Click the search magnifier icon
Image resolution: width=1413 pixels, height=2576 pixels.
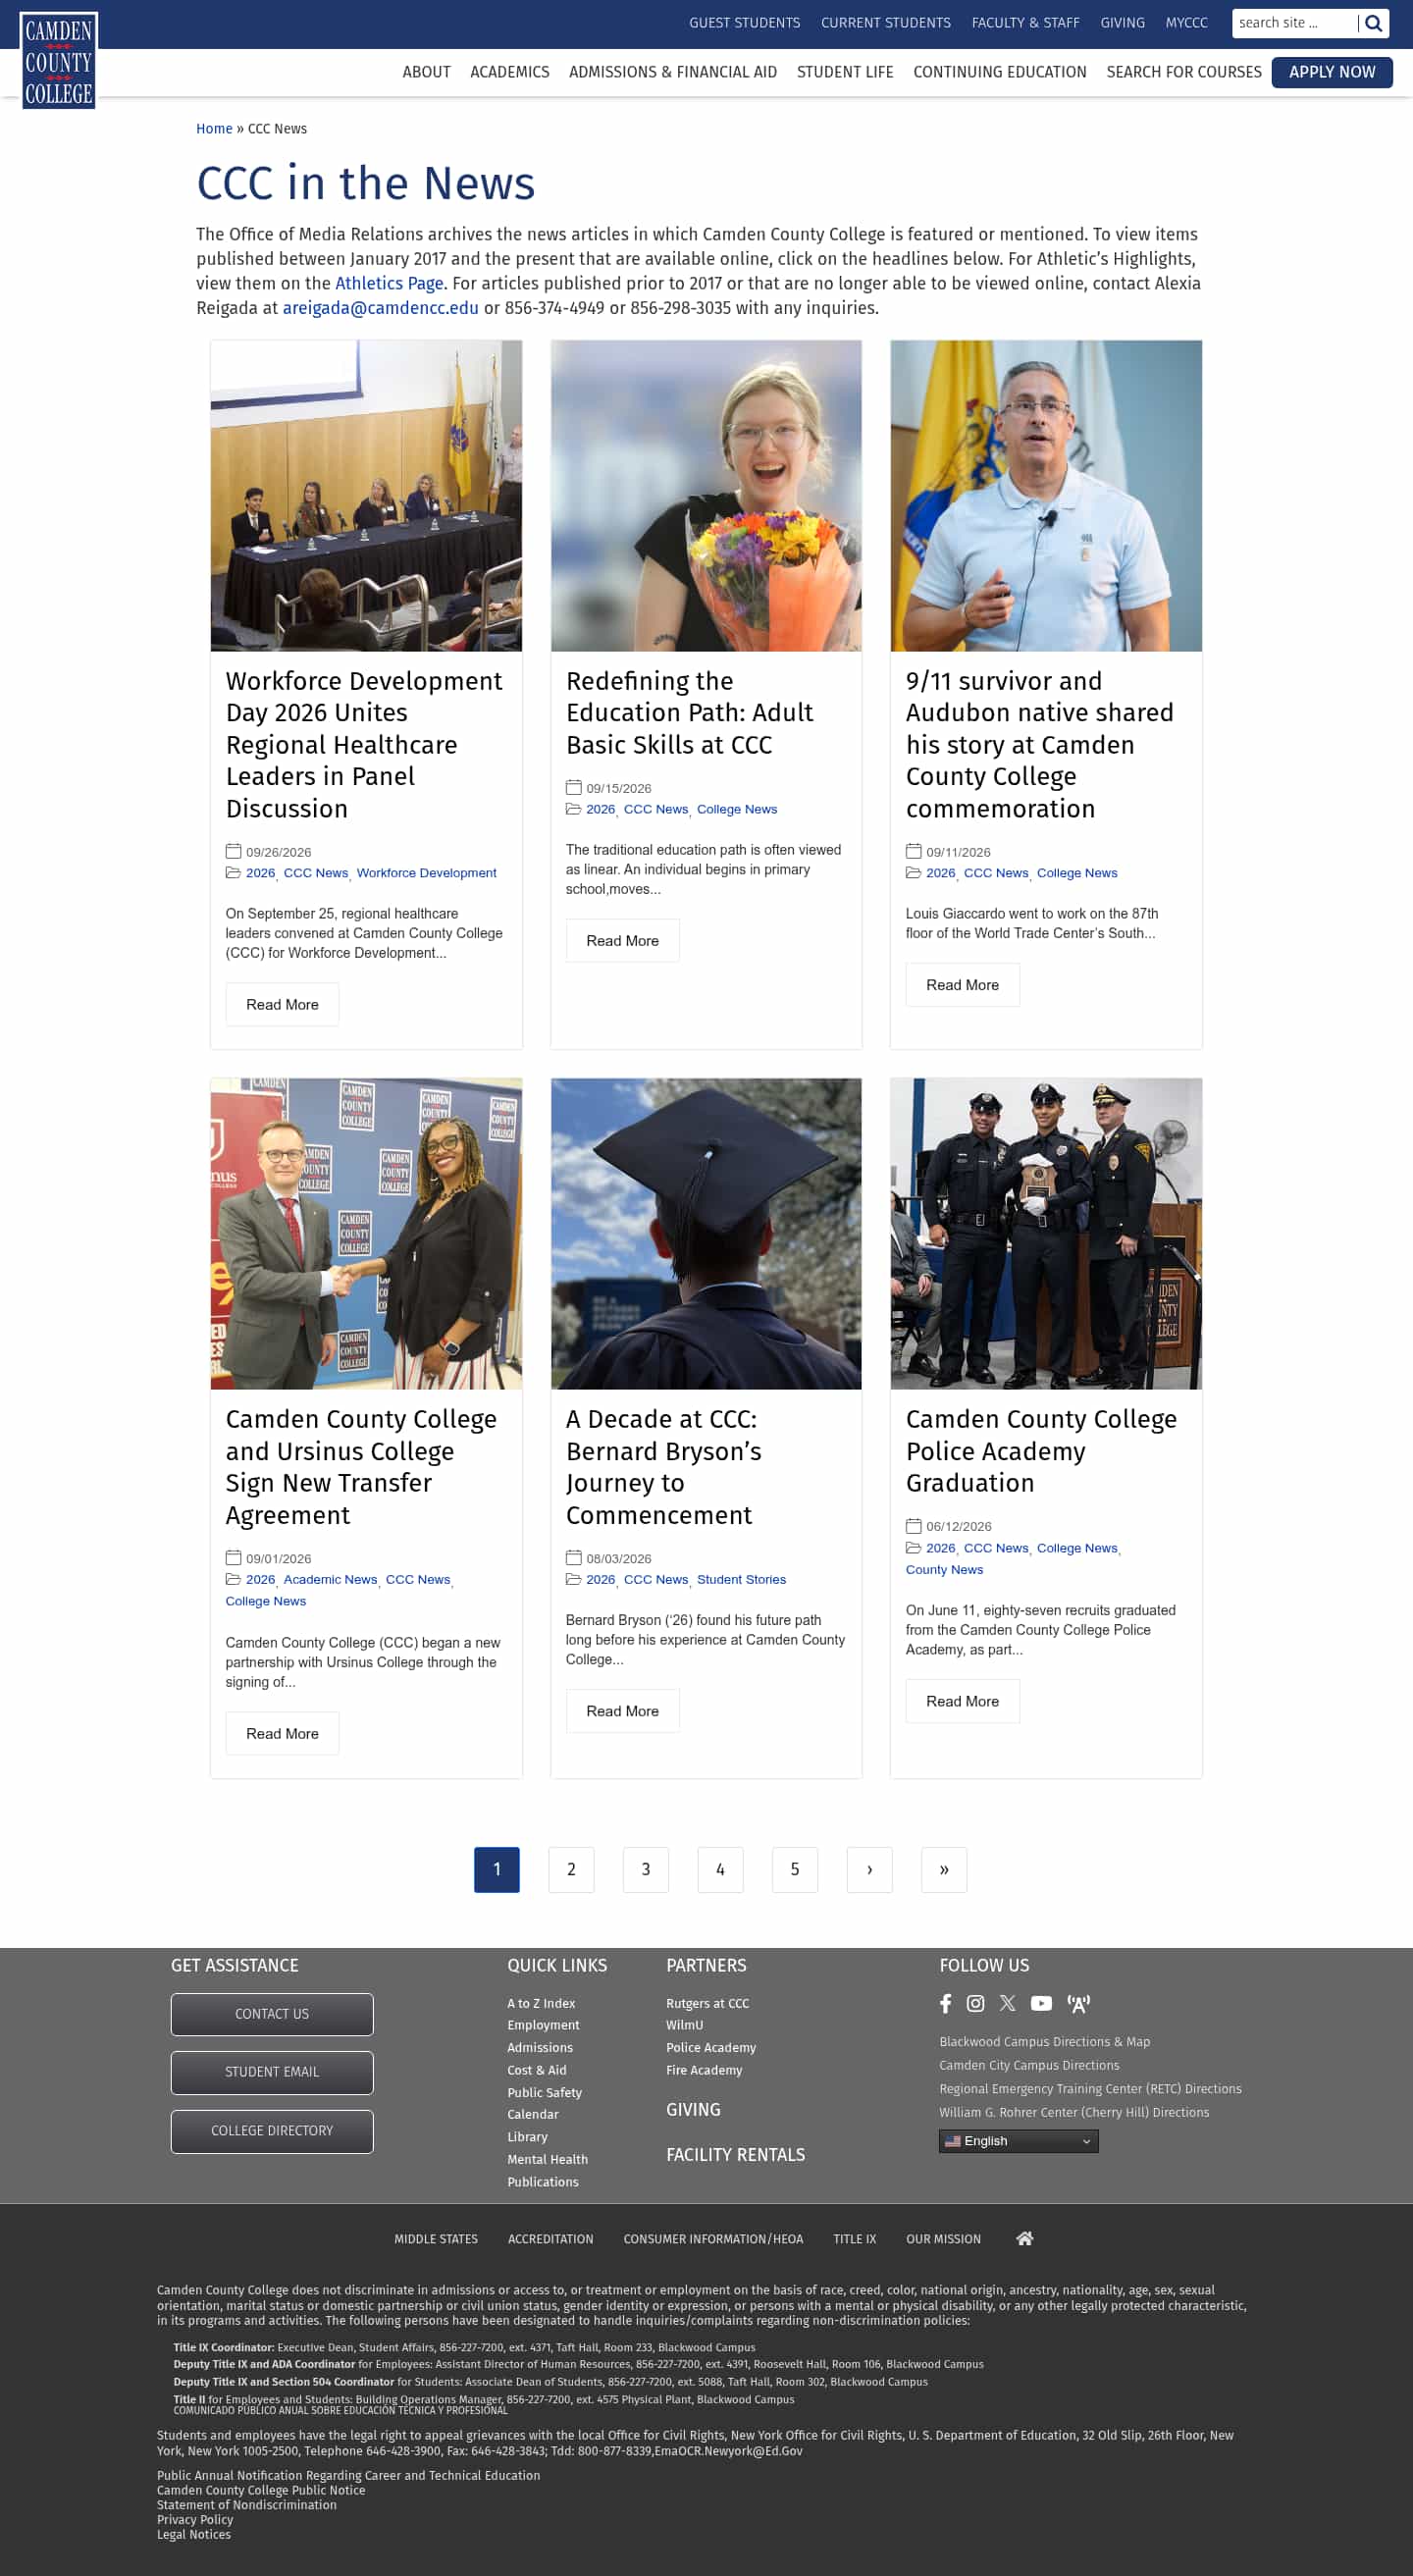pos(1374,23)
